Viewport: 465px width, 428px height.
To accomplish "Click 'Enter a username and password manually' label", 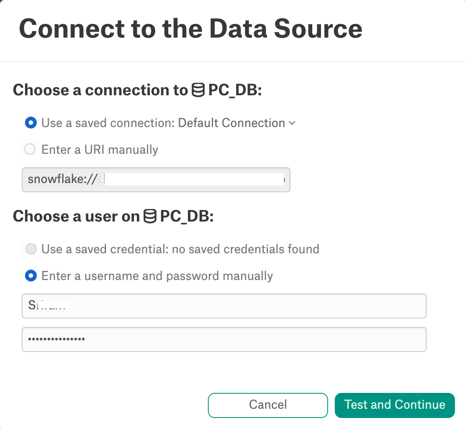I will [157, 276].
